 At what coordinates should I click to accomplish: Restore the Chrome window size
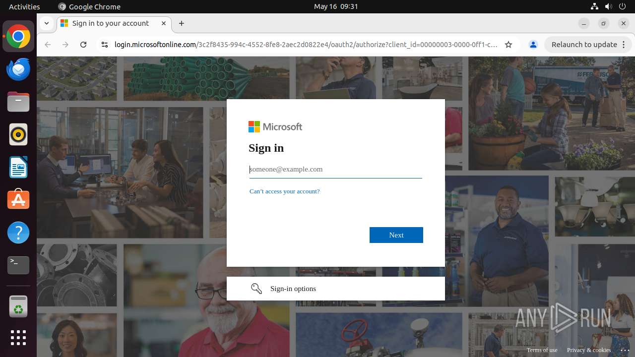coord(604,23)
